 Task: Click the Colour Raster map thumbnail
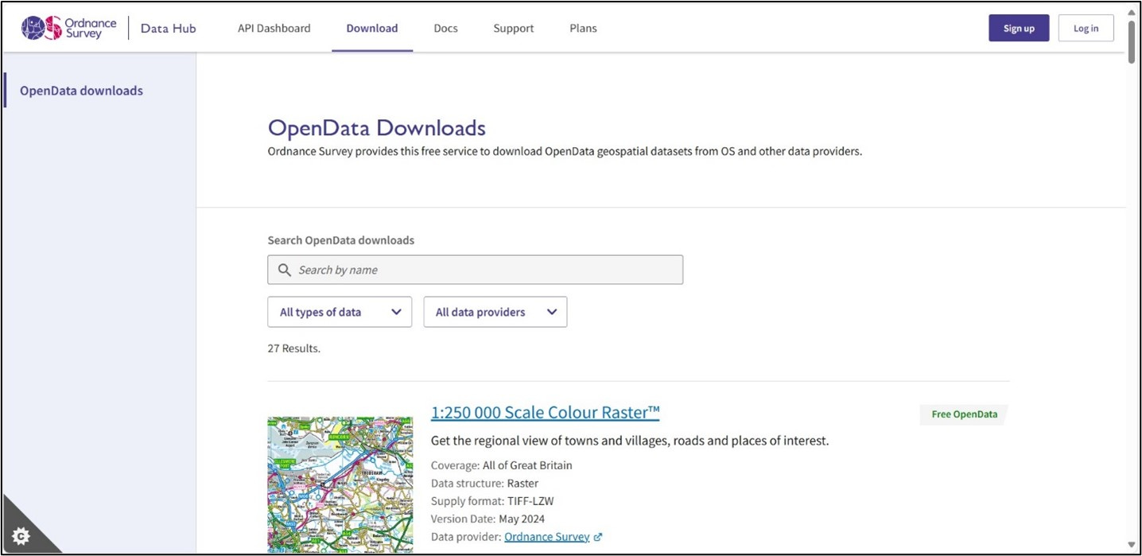click(340, 484)
